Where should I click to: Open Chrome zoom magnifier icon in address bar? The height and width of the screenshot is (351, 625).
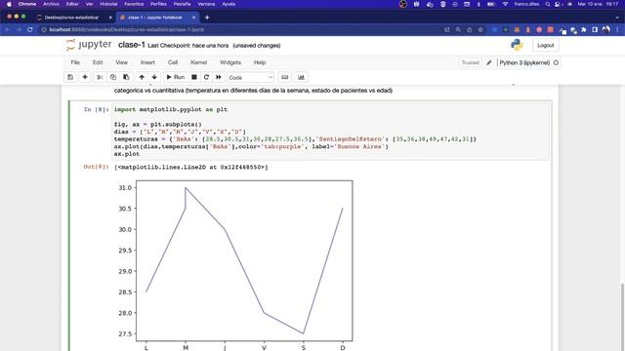(458, 30)
